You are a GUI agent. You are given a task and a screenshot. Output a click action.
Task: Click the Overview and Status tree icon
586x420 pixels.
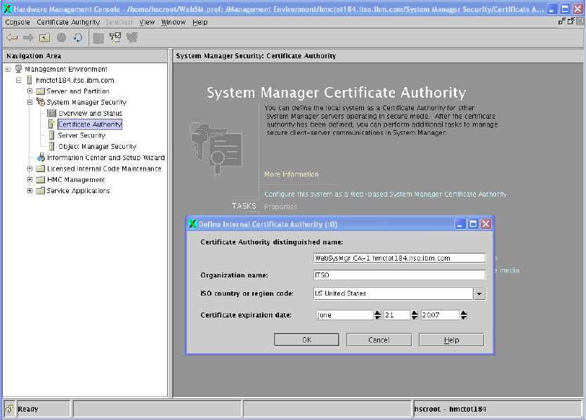coord(51,113)
